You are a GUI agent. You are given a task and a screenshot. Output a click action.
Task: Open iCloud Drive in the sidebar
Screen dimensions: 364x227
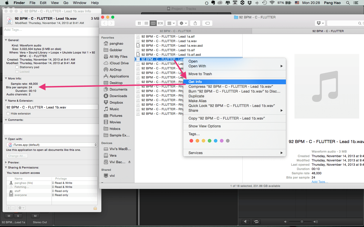pyautogui.click(x=119, y=63)
